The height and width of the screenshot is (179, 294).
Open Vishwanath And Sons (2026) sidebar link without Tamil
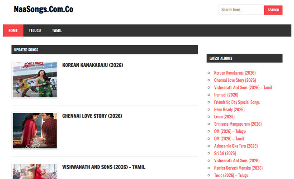click(x=237, y=160)
